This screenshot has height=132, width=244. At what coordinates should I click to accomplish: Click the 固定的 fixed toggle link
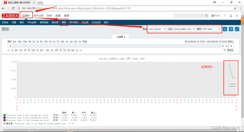click(x=230, y=50)
